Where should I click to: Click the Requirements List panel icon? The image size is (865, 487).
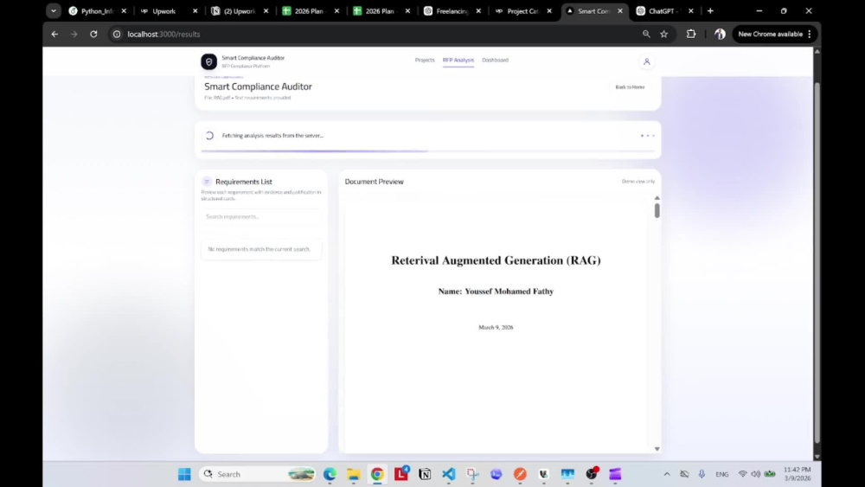[x=207, y=182]
